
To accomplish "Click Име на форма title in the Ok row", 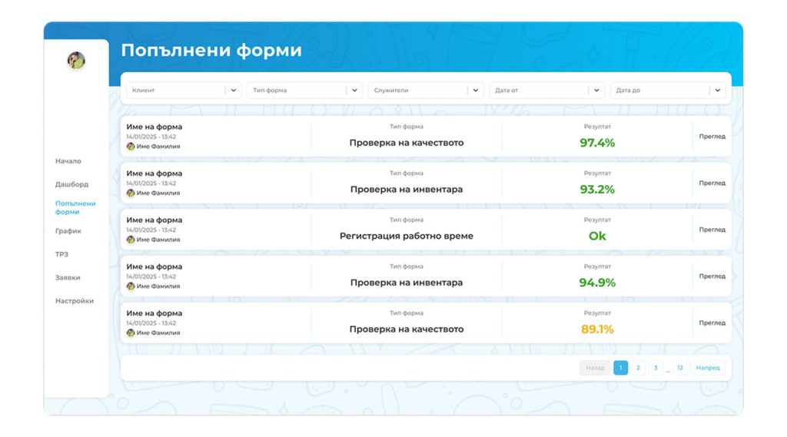I will click(154, 220).
